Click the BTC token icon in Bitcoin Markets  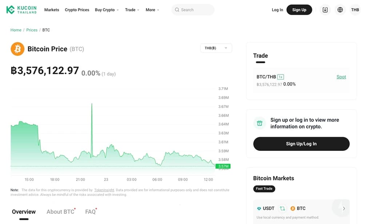click(x=293, y=208)
